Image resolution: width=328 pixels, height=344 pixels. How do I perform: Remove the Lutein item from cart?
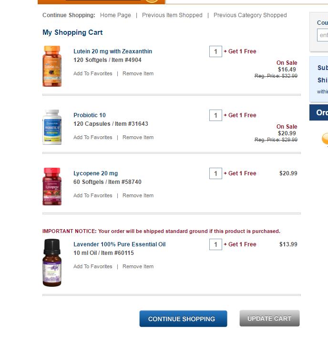point(138,73)
